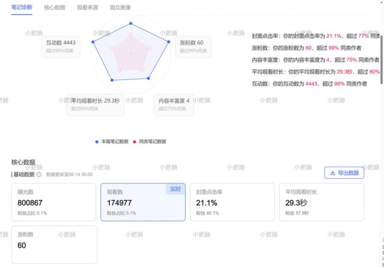Click the top blue radar chart point
The height and width of the screenshot is (268, 384).
[x=131, y=23]
